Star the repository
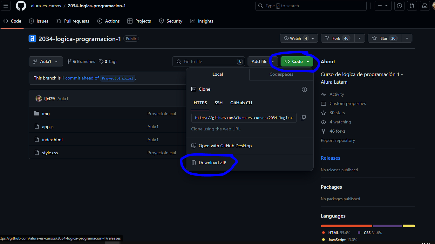This screenshot has width=435, height=244. click(x=385, y=38)
